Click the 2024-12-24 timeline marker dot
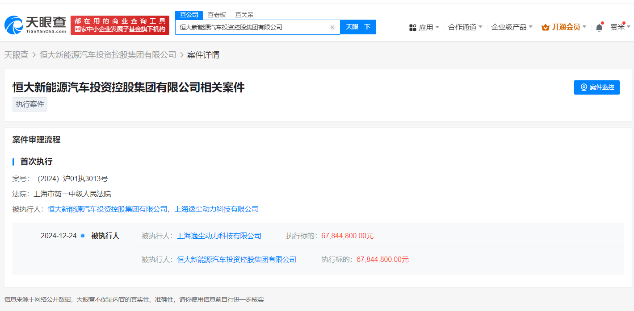 coord(83,236)
